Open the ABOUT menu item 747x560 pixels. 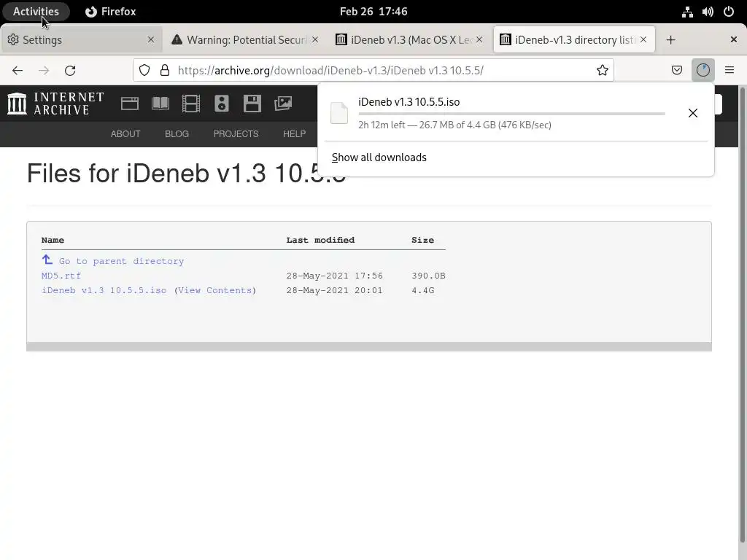[125, 134]
